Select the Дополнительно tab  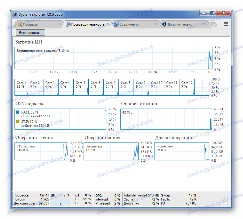(x=184, y=24)
